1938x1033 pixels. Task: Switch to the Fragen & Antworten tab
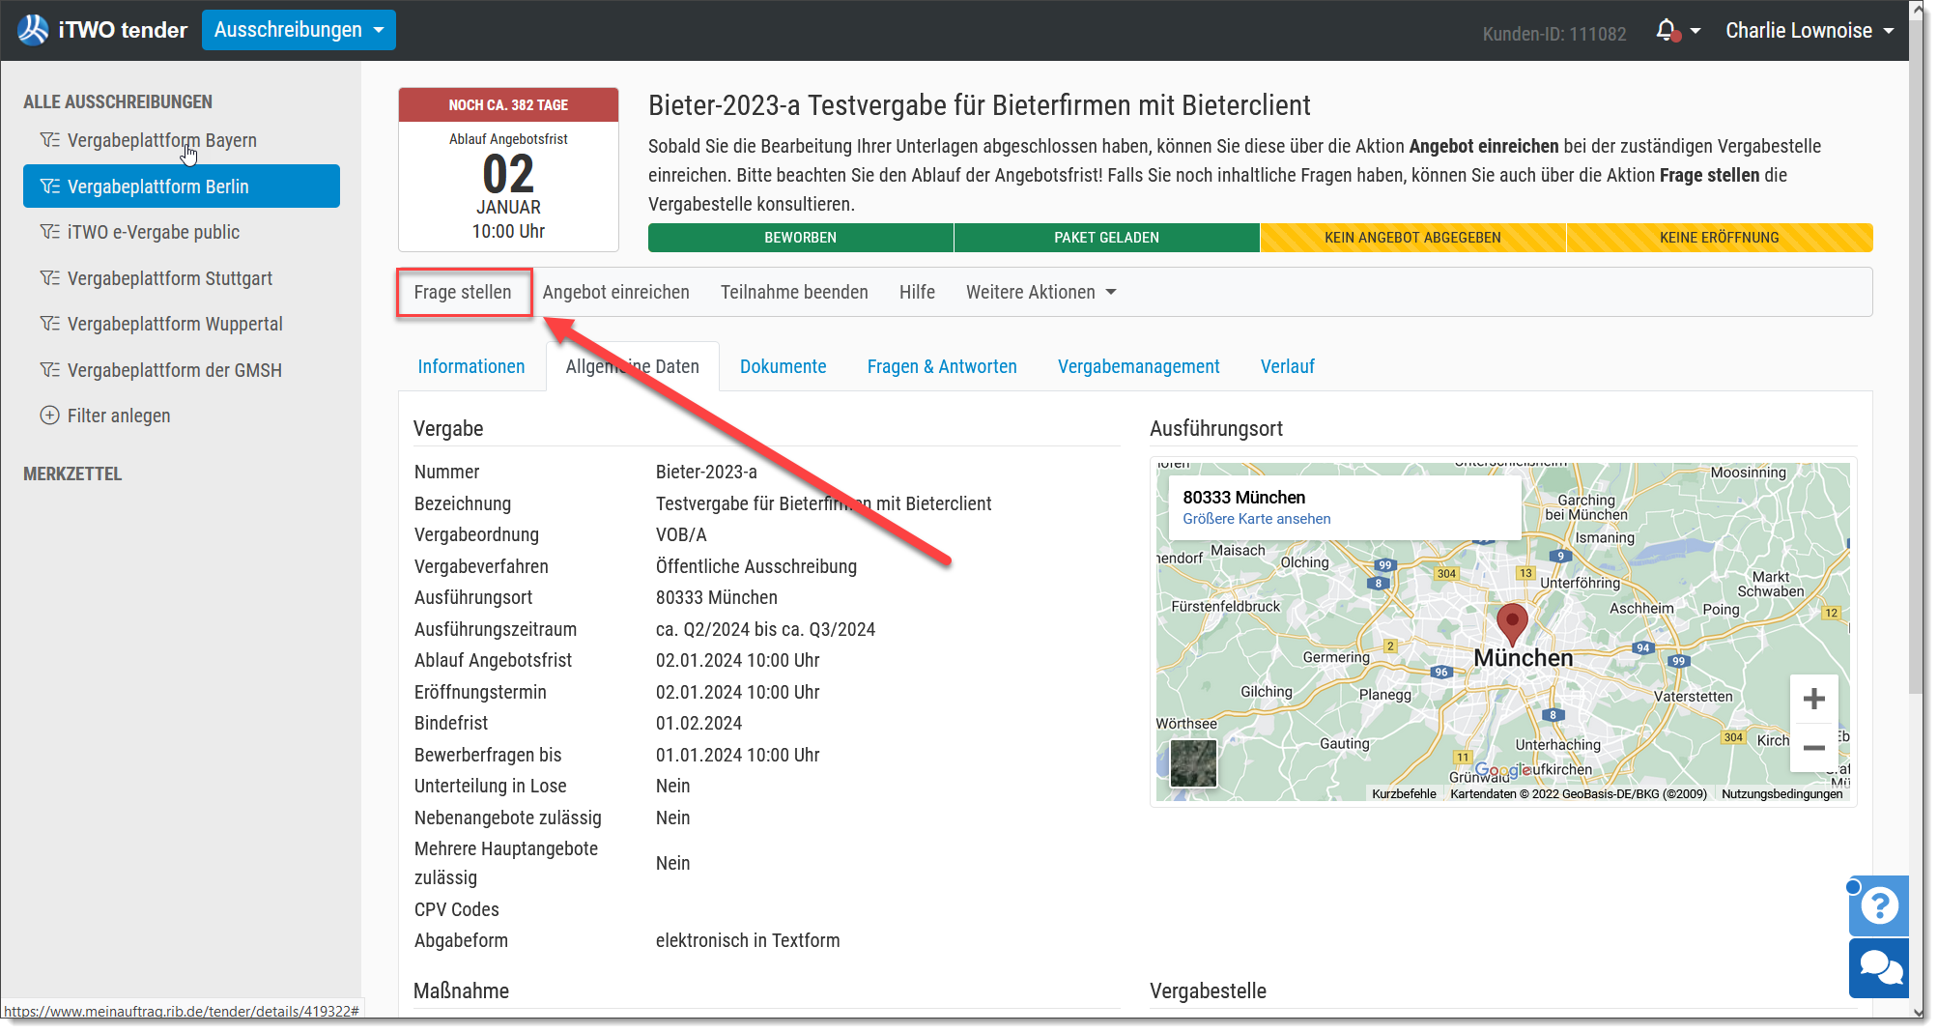942,366
